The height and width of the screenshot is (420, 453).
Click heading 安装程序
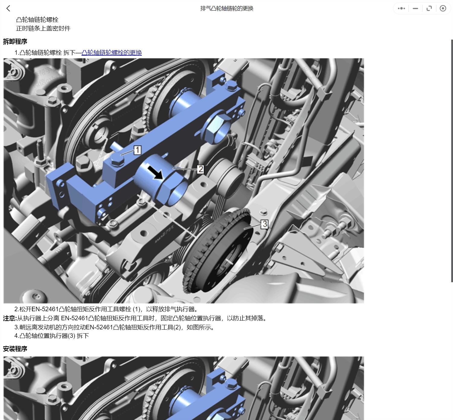15,348
